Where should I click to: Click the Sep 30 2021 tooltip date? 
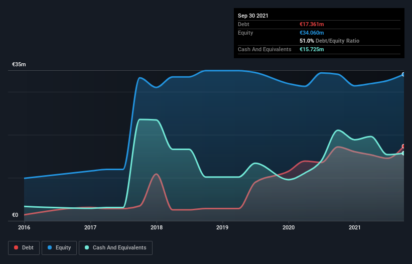pos(253,16)
